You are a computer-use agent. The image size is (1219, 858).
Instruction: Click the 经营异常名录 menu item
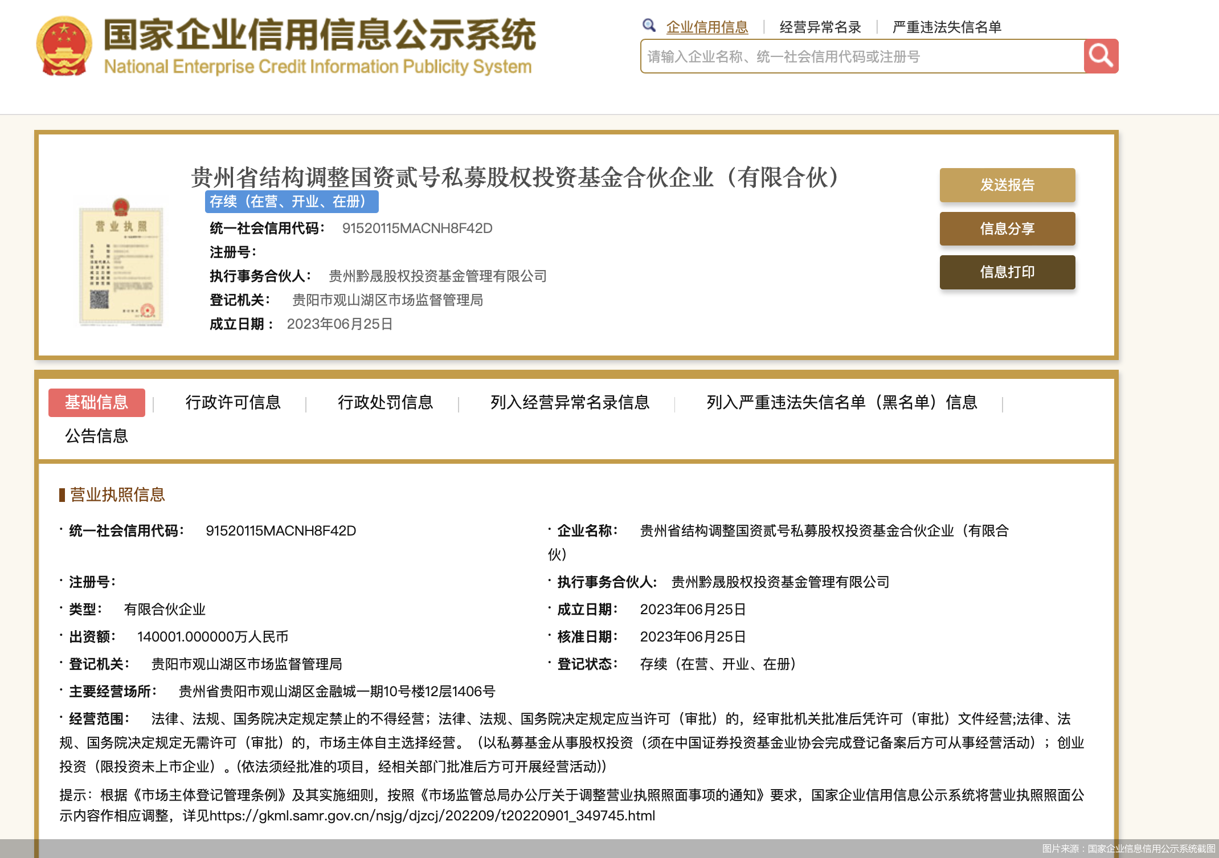[819, 26]
